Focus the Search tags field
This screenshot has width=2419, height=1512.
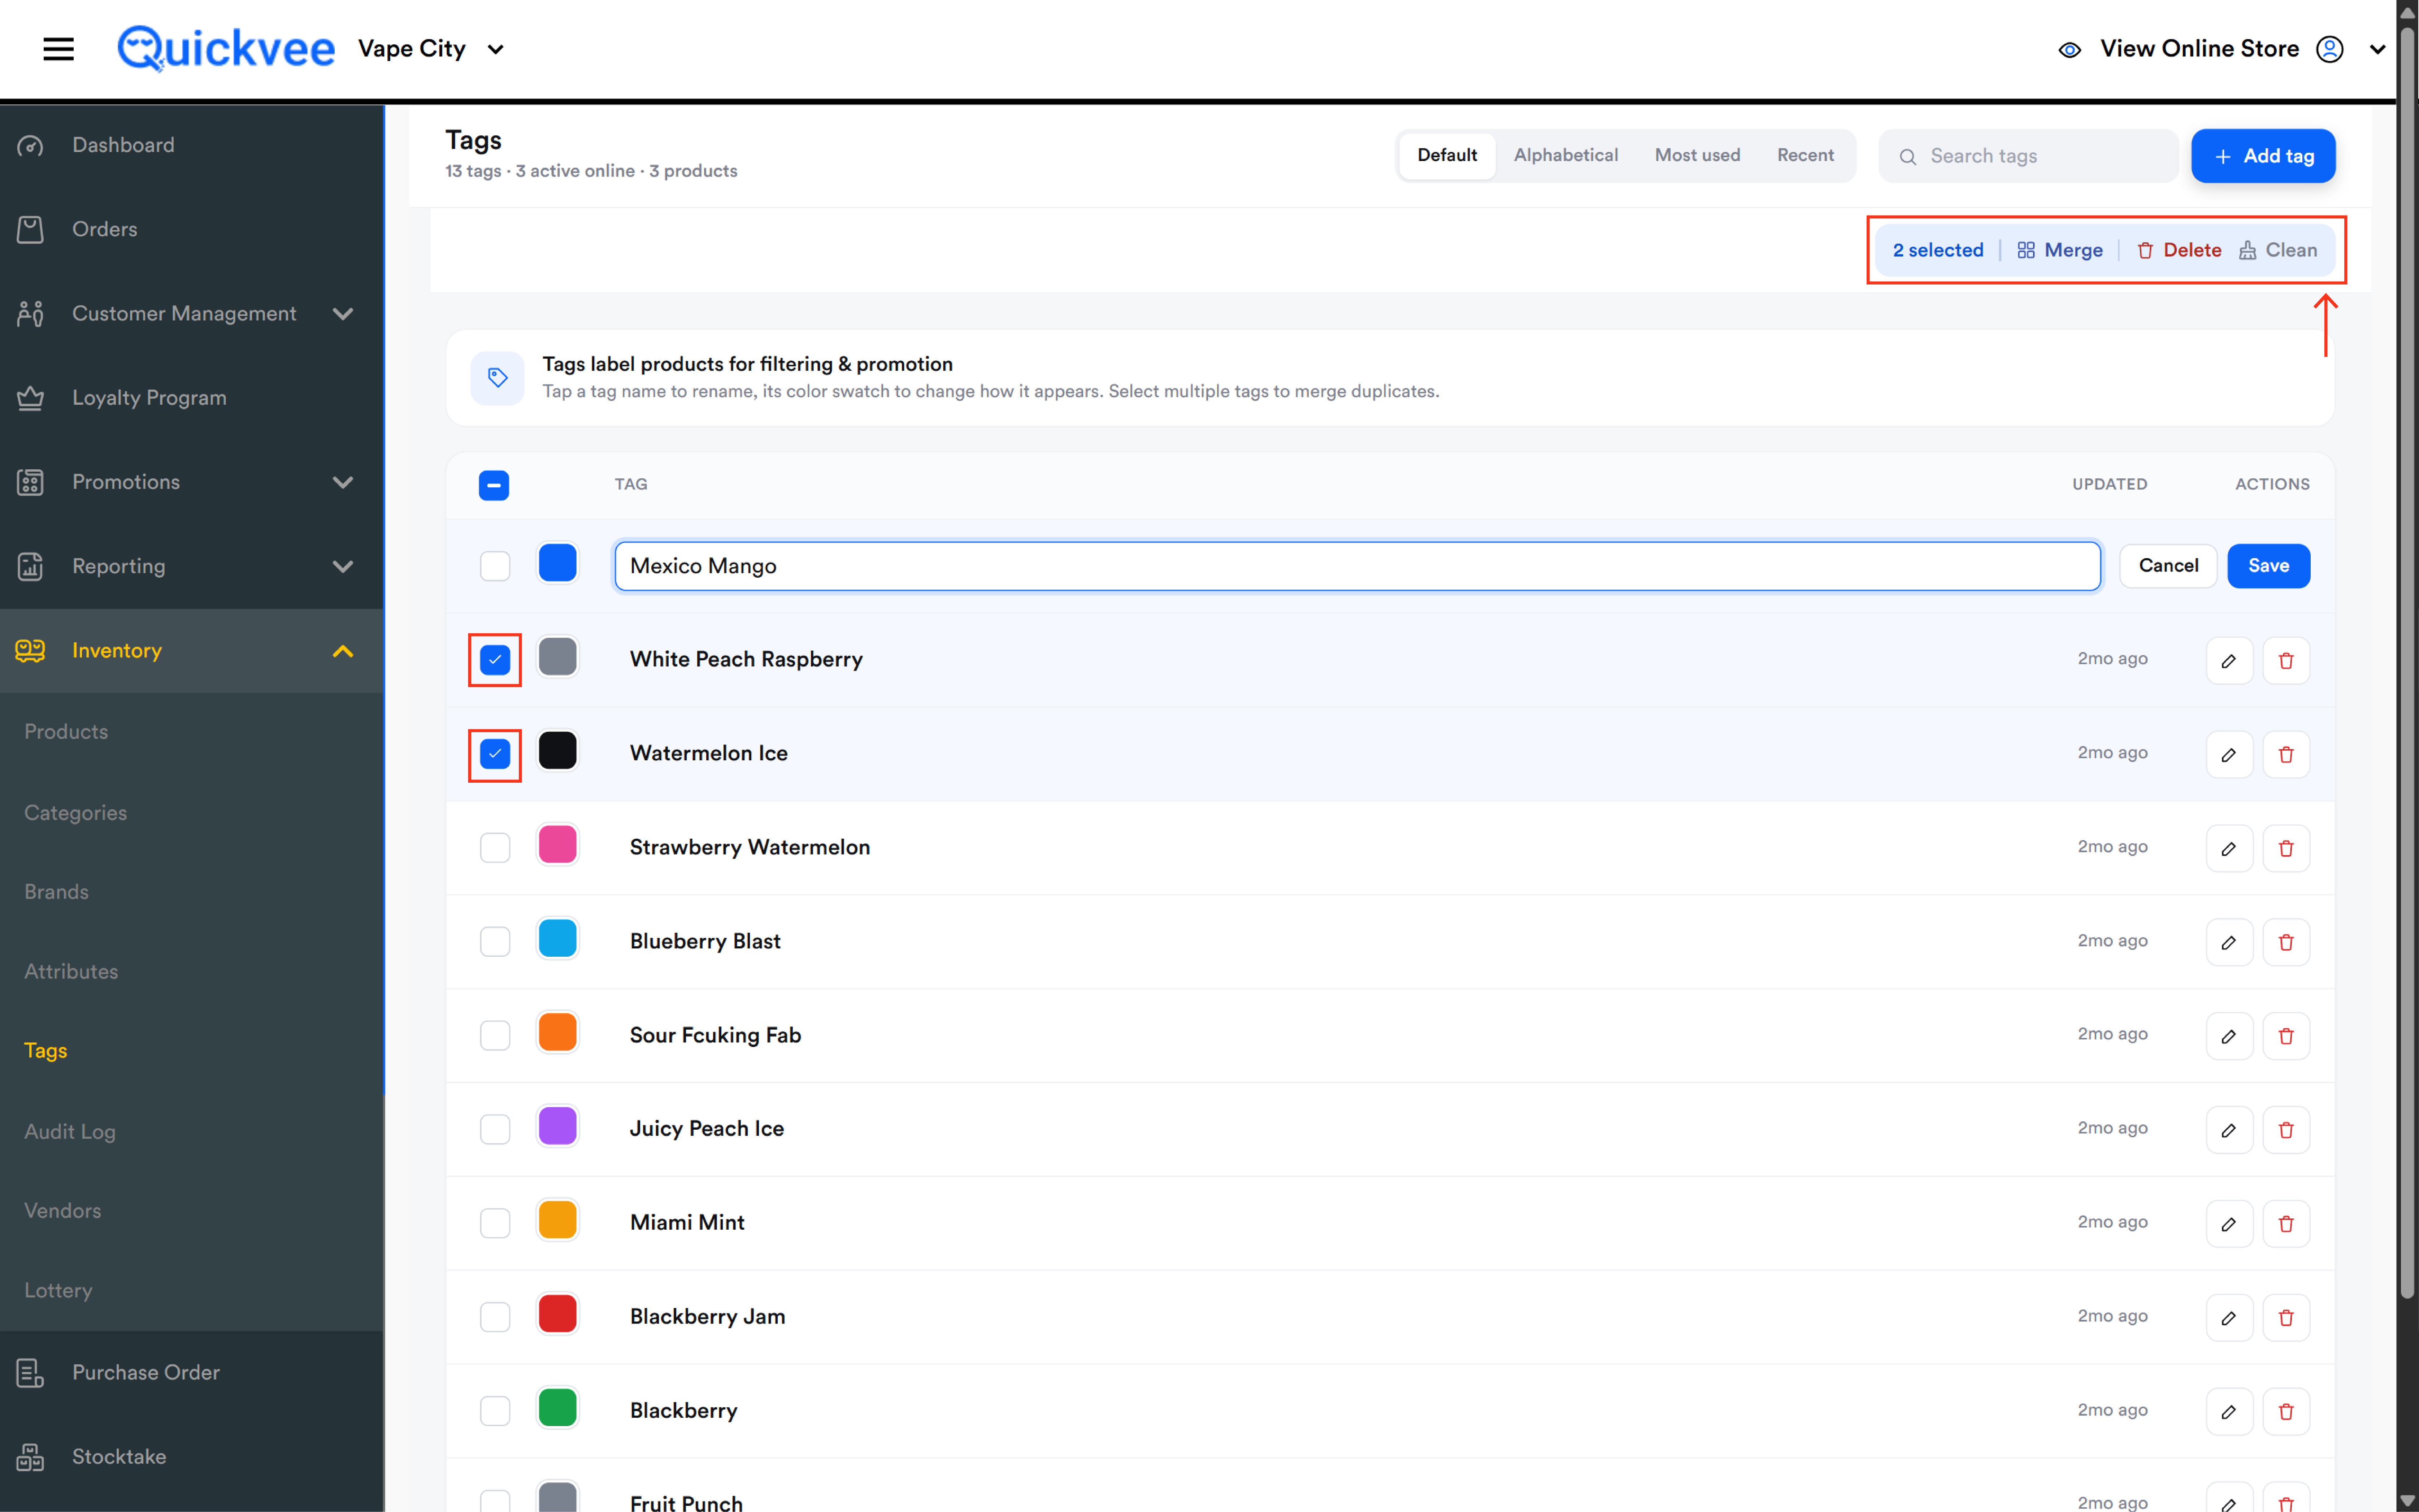[2028, 156]
